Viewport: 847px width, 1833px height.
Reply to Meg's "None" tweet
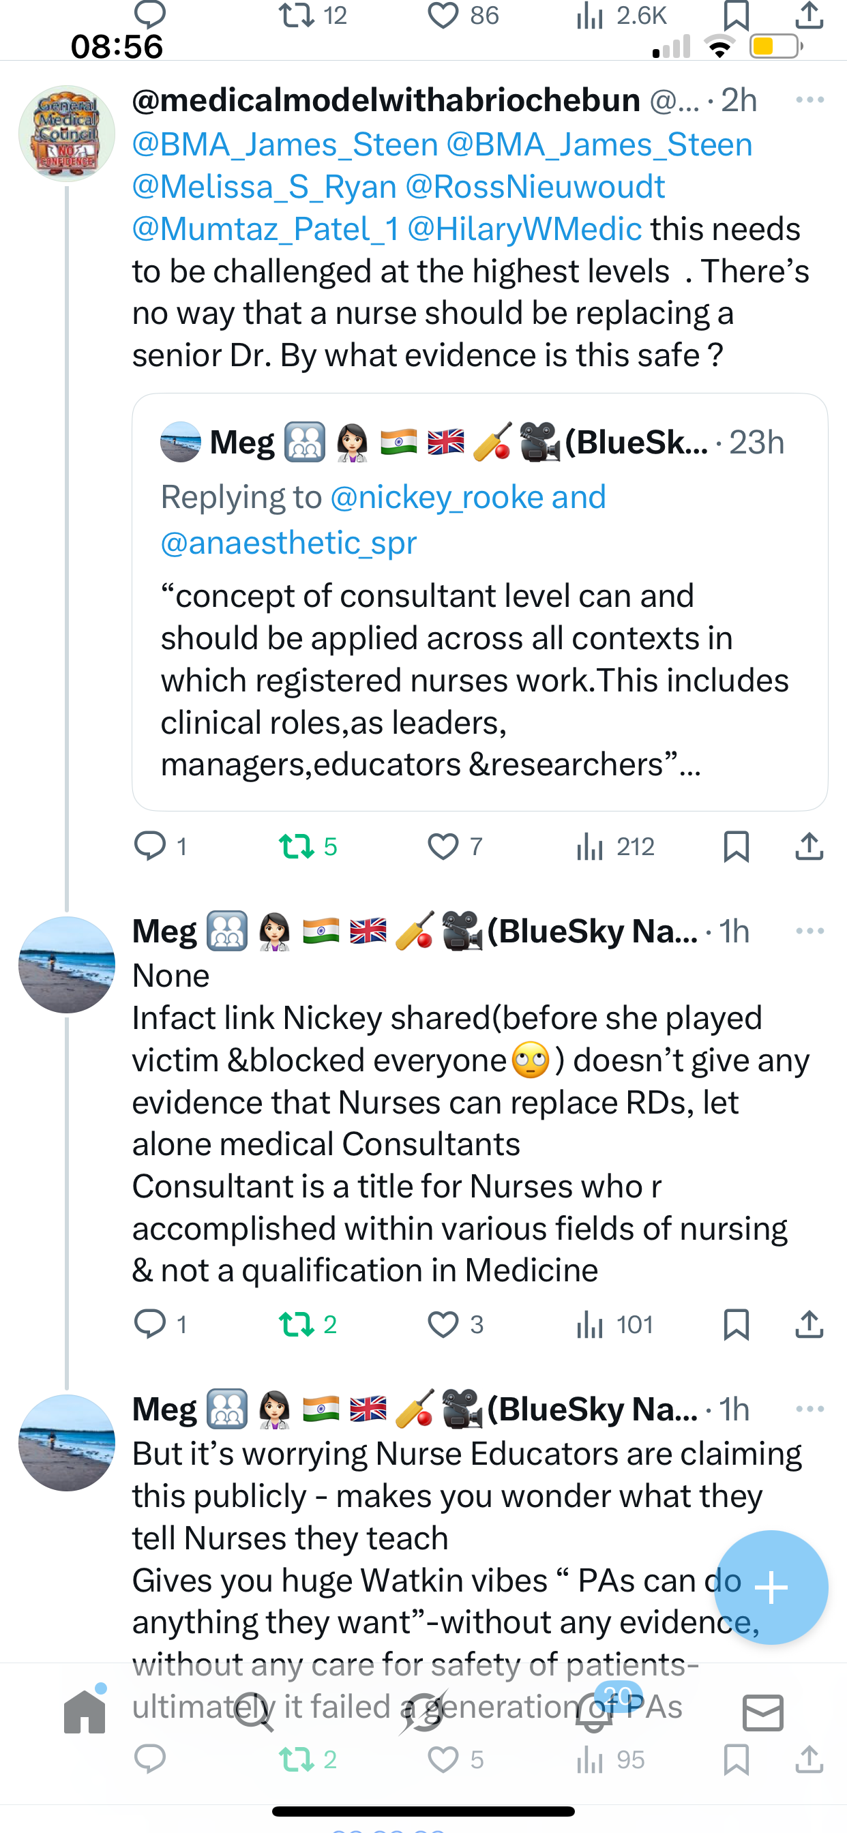click(150, 1324)
